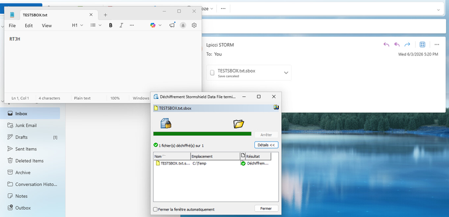Open the View menu in Notepad
Image resolution: width=449 pixels, height=217 pixels.
click(x=47, y=26)
